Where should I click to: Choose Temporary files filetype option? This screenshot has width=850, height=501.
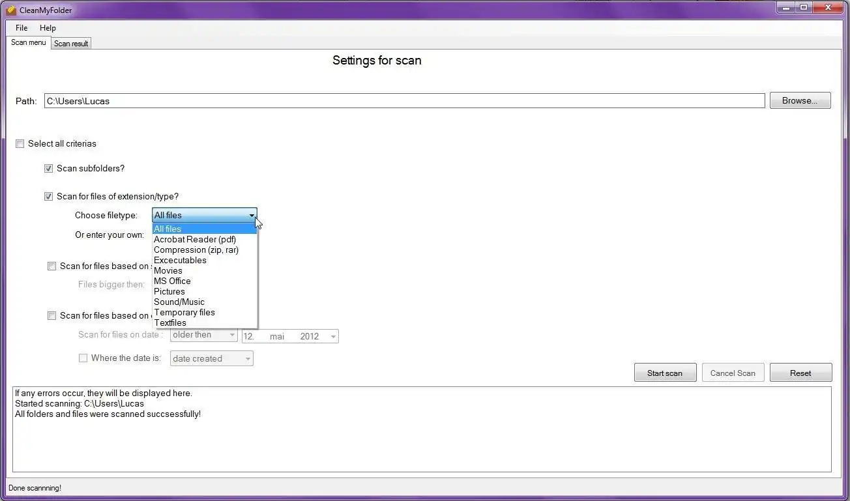click(205, 312)
